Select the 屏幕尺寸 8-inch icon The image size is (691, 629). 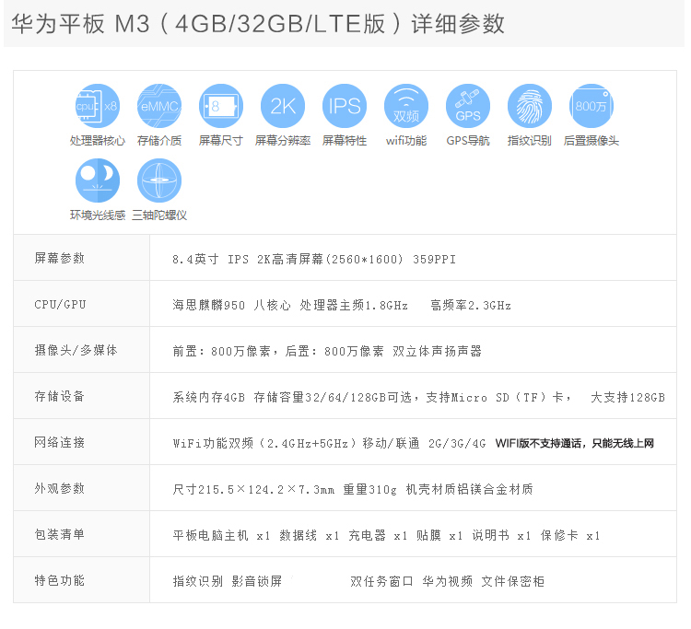click(x=221, y=106)
